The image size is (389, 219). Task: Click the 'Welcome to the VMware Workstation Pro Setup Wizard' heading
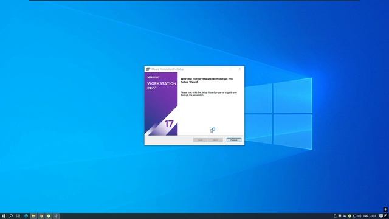(x=207, y=80)
